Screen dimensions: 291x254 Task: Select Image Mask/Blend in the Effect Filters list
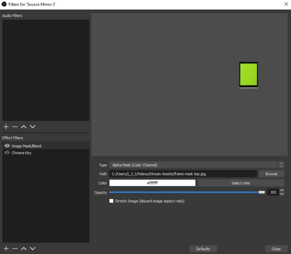[27, 146]
